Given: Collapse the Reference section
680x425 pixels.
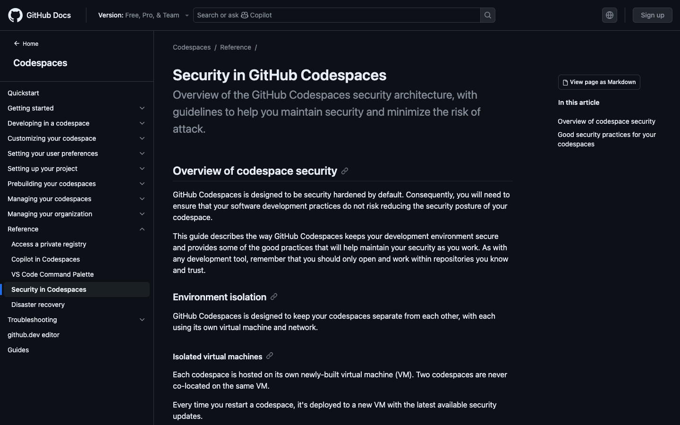Looking at the screenshot, I should [x=142, y=229].
